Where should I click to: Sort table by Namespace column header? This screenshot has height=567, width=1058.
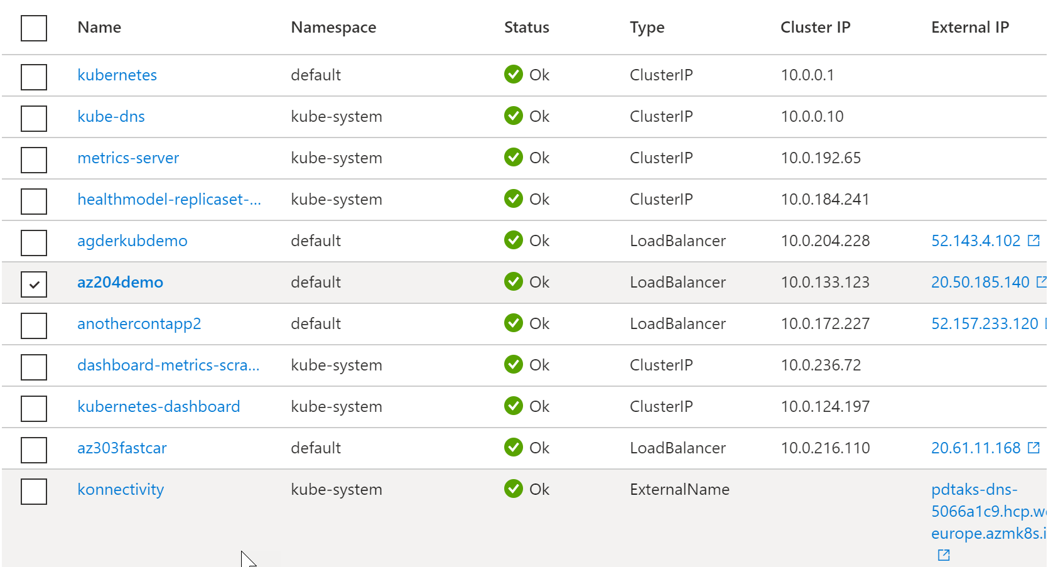(x=333, y=28)
